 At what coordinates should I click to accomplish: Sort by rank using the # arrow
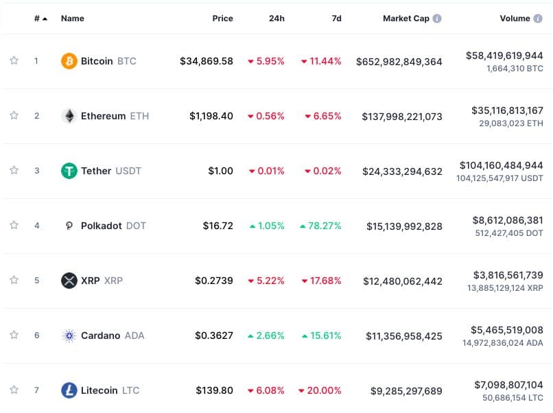[x=40, y=19]
